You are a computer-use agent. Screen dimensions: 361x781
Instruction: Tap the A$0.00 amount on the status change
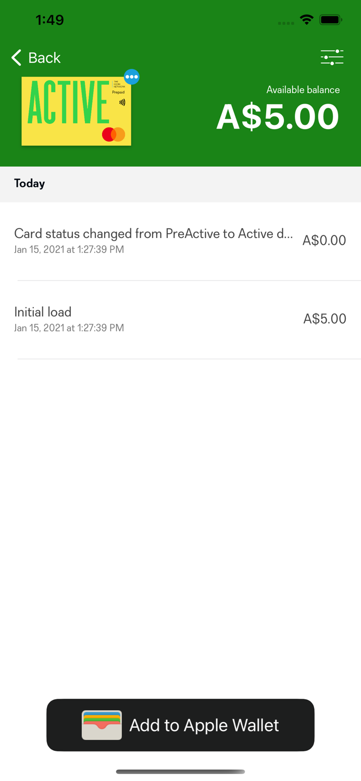[x=324, y=240]
